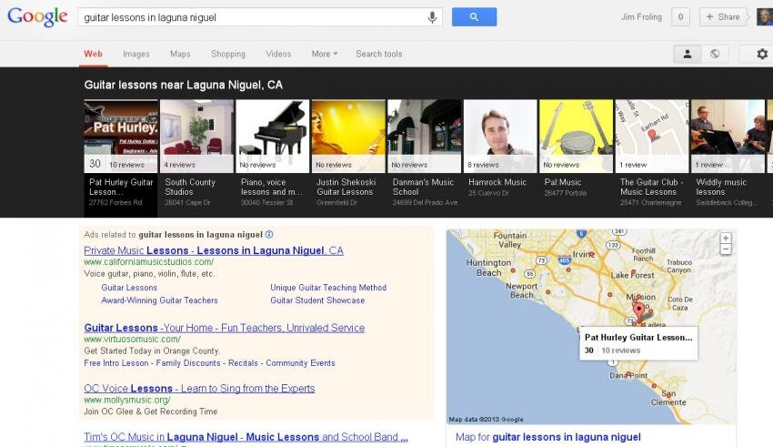The image size is (773, 447).
Task: Switch to Images tab
Action: [x=136, y=54]
